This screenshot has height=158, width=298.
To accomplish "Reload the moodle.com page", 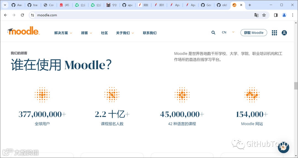I will point(22,15).
